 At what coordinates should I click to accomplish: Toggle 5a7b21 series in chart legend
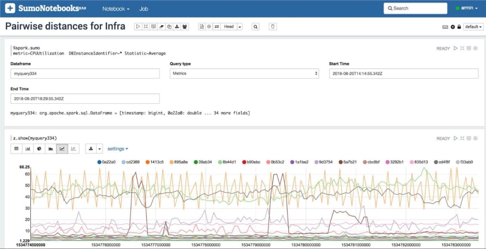coord(348,162)
